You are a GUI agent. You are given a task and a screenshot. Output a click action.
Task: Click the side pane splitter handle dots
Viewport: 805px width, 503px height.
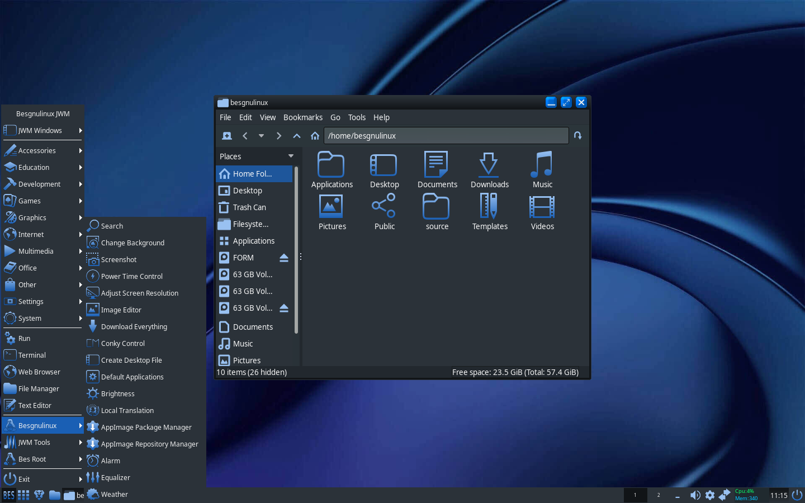click(x=301, y=257)
